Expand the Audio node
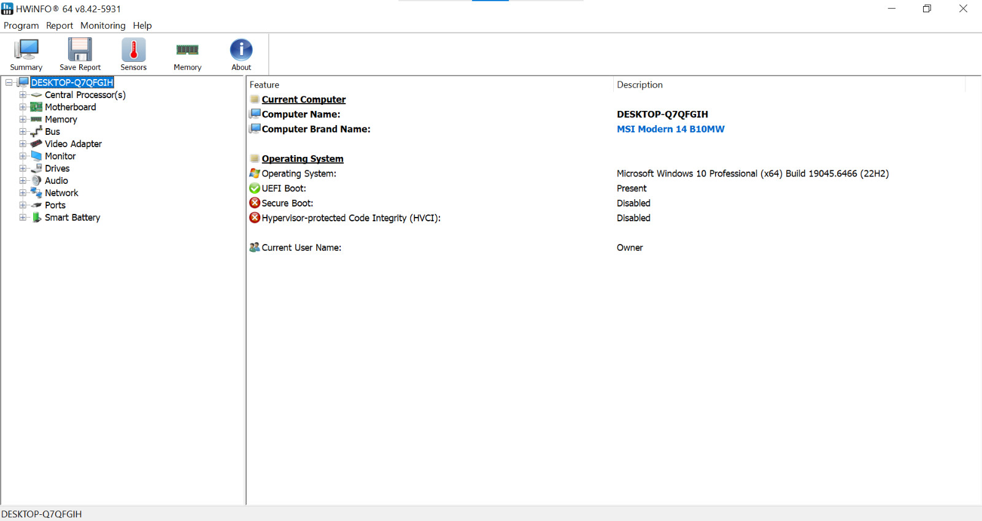Screen dimensions: 982x521 coord(23,181)
